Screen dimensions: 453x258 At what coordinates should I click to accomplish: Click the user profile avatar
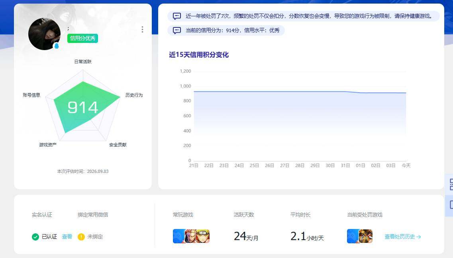click(45, 34)
